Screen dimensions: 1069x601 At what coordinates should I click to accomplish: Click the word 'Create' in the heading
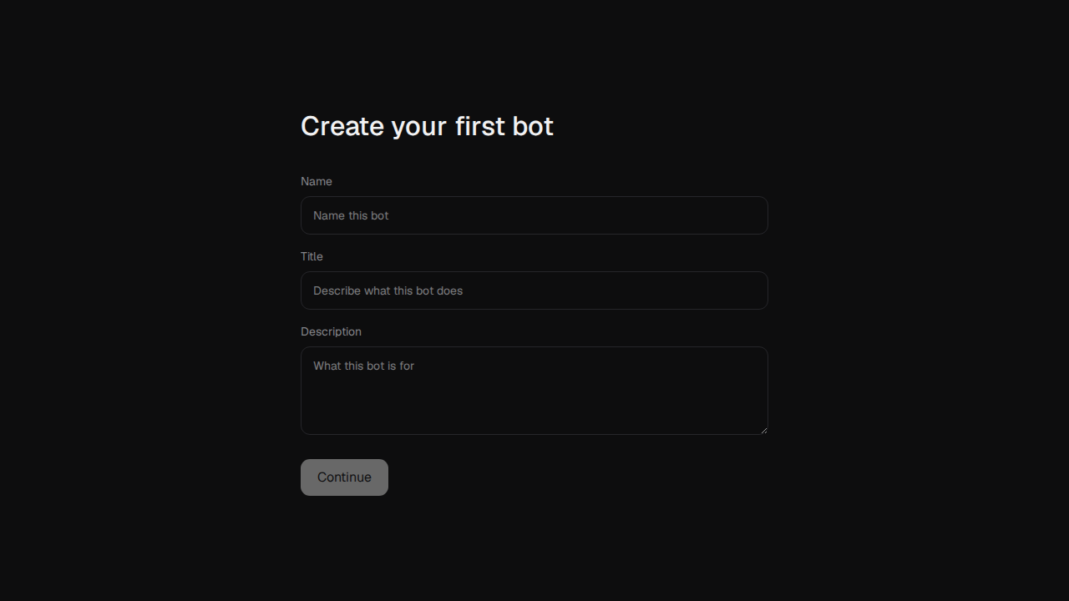pyautogui.click(x=342, y=126)
